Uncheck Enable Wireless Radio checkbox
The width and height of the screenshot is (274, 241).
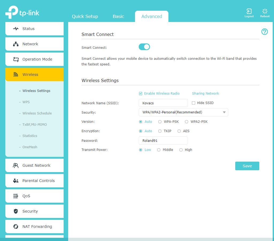(x=141, y=94)
